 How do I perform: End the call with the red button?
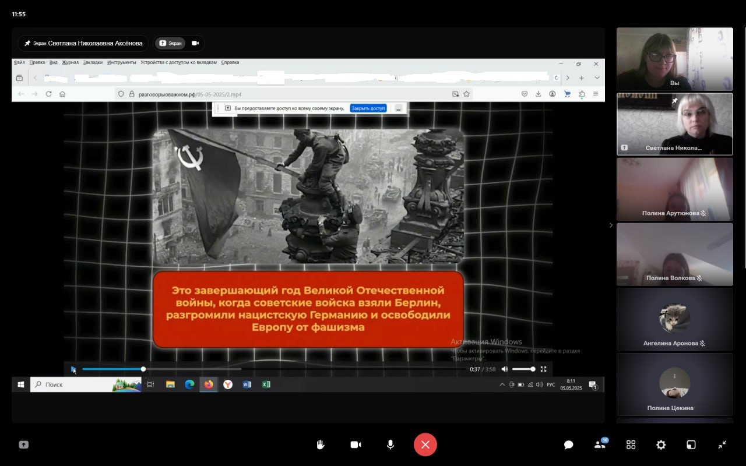coord(425,444)
